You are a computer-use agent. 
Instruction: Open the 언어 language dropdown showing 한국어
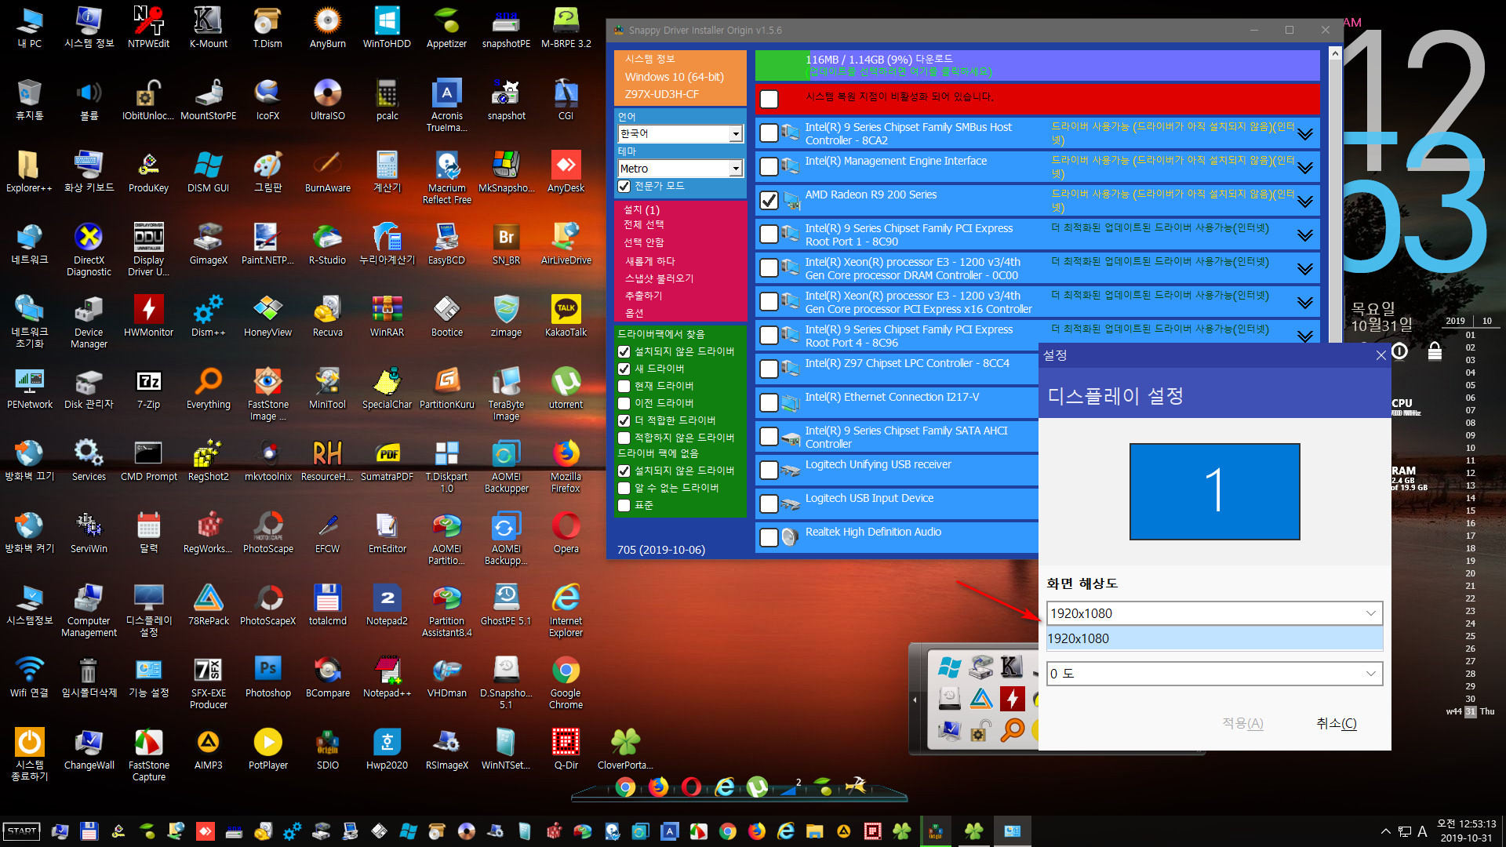[680, 134]
